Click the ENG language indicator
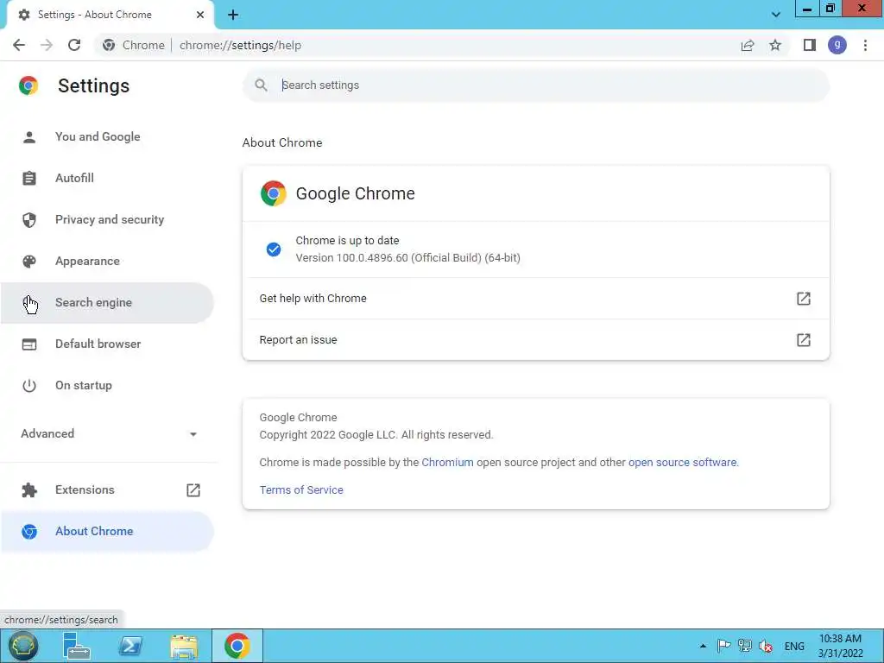The image size is (884, 663). point(794,646)
